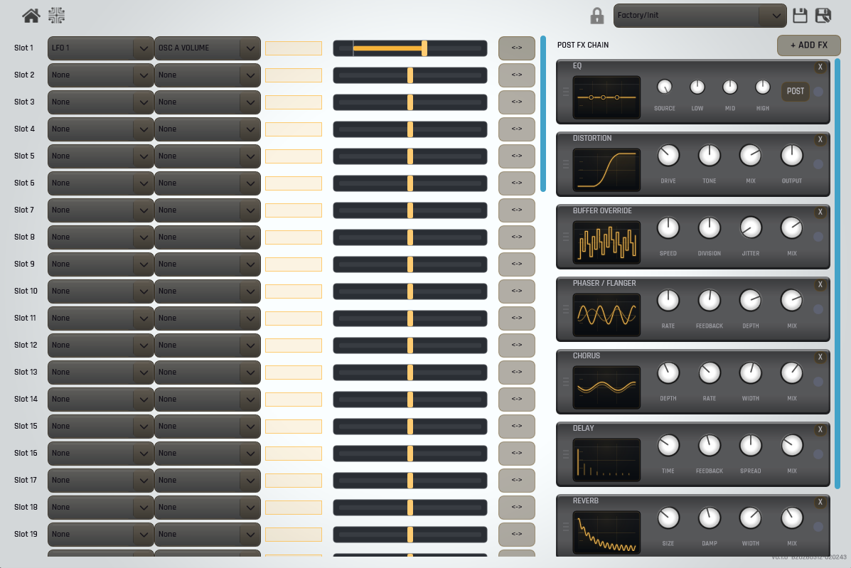This screenshot has height=568, width=851.
Task: Open the modulation matrix icon next to home
Action: pos(56,15)
